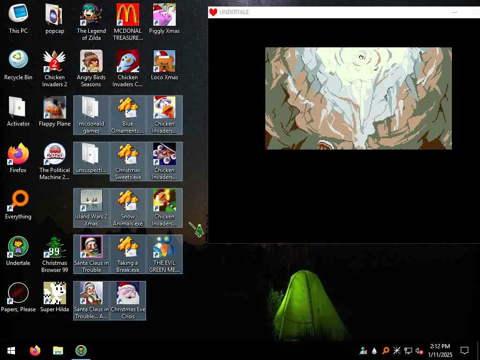Select the unsuspecti... folder icon
Image resolution: width=480 pixels, height=360 pixels.
pyautogui.click(x=91, y=158)
